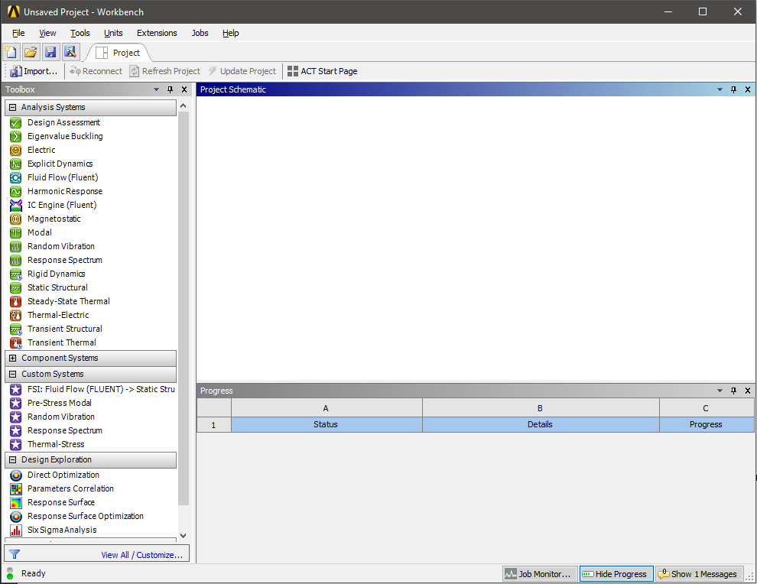Pin the Project Schematic panel
757x584 pixels.
(734, 89)
